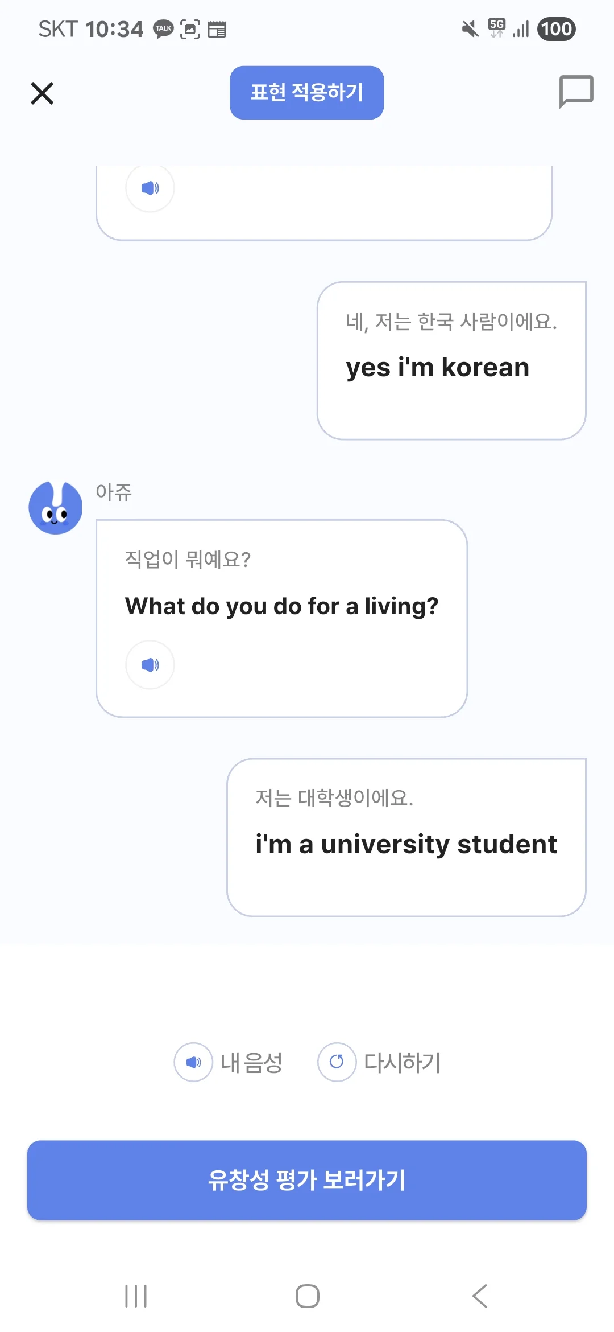
Task: Tap the muted sound icon in status bar
Action: point(470,29)
